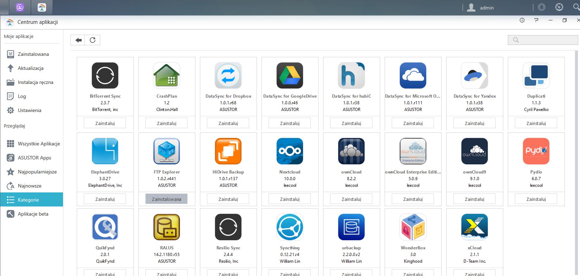The width and height of the screenshot is (580, 276).
Task: Open the admin user menu
Action: (x=480, y=7)
